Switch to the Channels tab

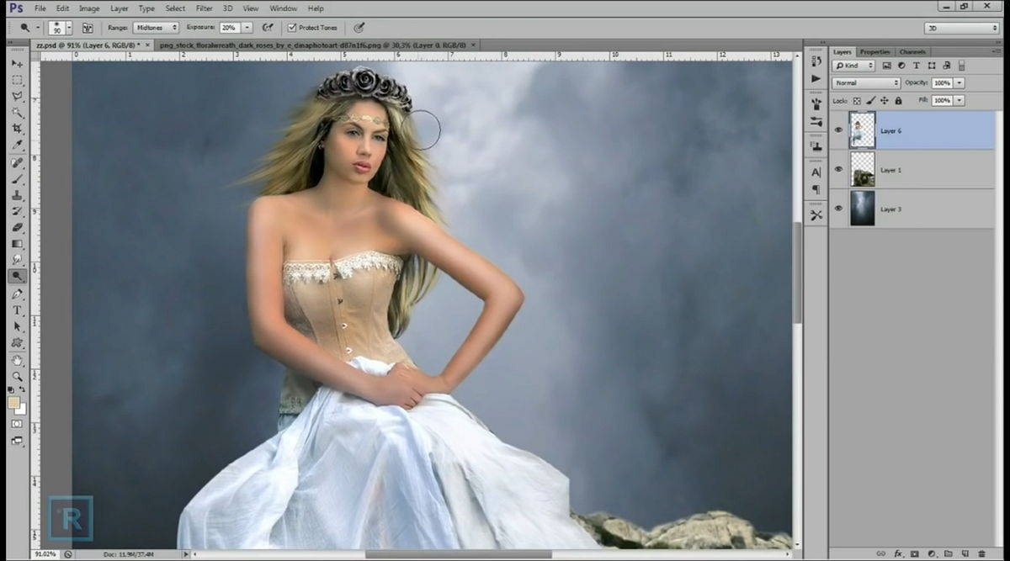[912, 52]
